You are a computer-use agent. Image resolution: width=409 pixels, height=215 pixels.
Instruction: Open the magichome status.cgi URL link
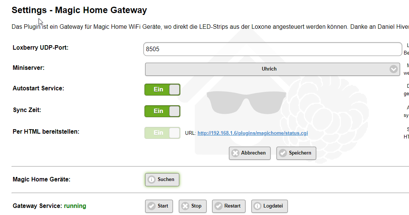[253, 133]
